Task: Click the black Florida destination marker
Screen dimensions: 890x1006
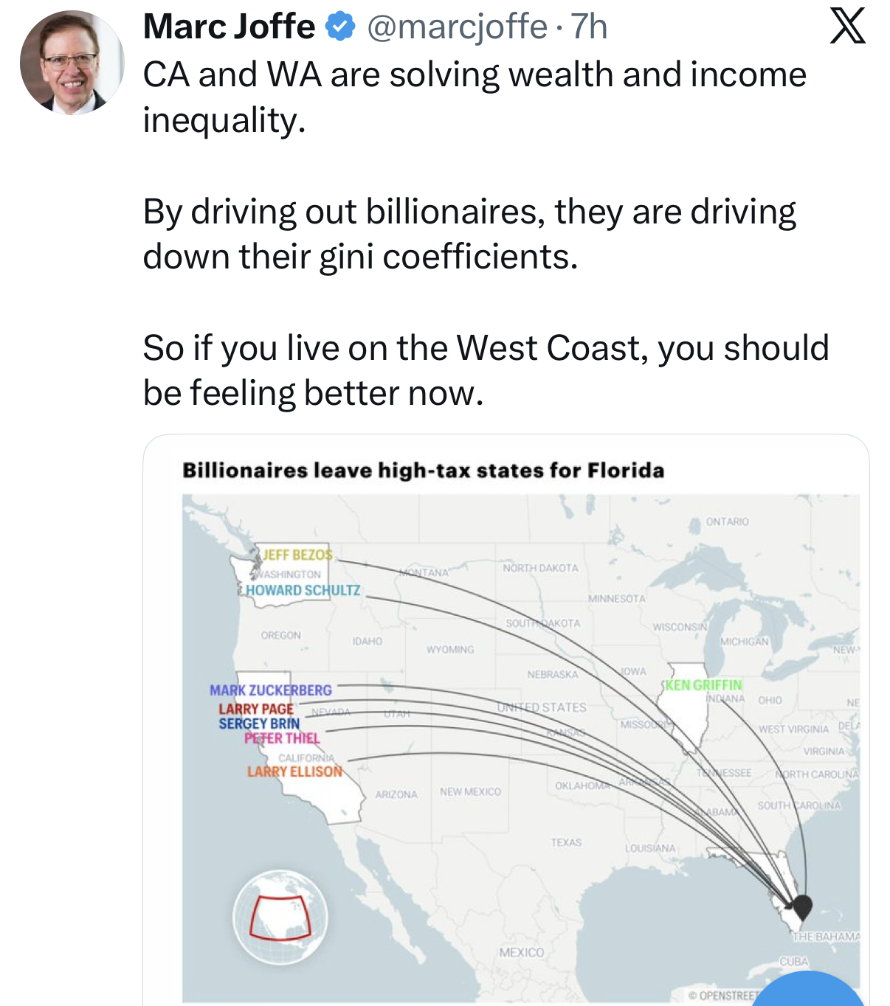Action: (x=802, y=906)
